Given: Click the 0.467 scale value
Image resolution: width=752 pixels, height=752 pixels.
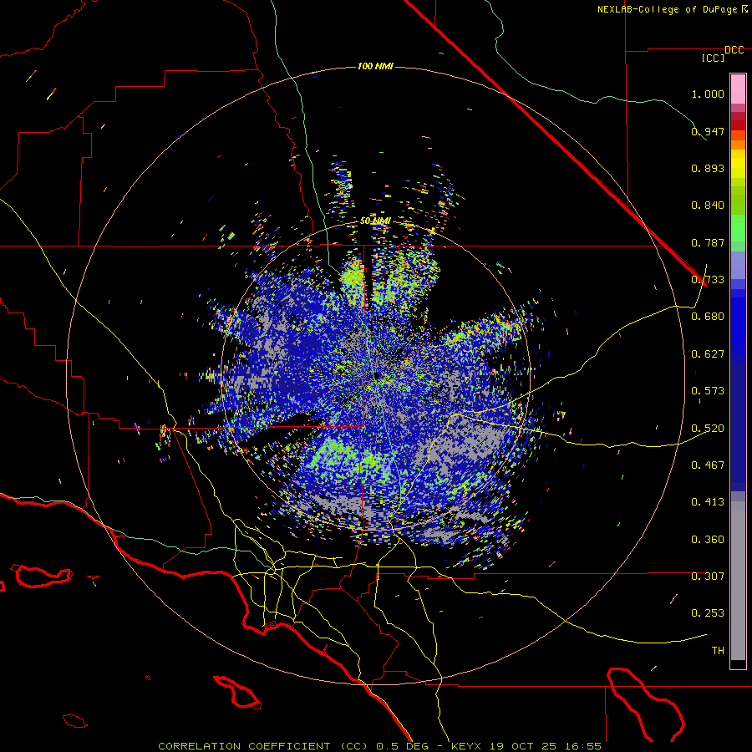Looking at the screenshot, I should coord(708,465).
